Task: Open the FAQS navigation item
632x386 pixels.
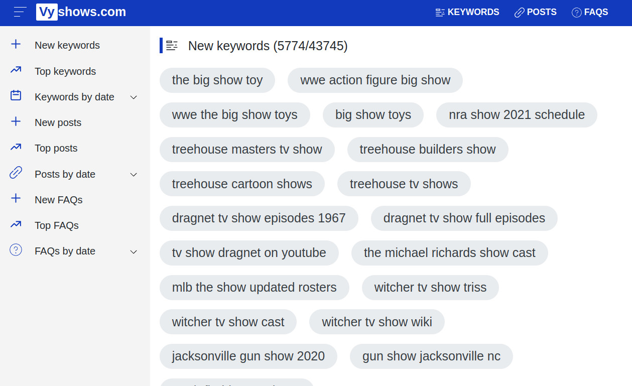Action: click(x=590, y=12)
